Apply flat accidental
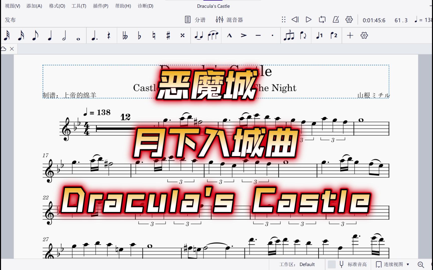This screenshot has height=270, width=433. coord(139,35)
